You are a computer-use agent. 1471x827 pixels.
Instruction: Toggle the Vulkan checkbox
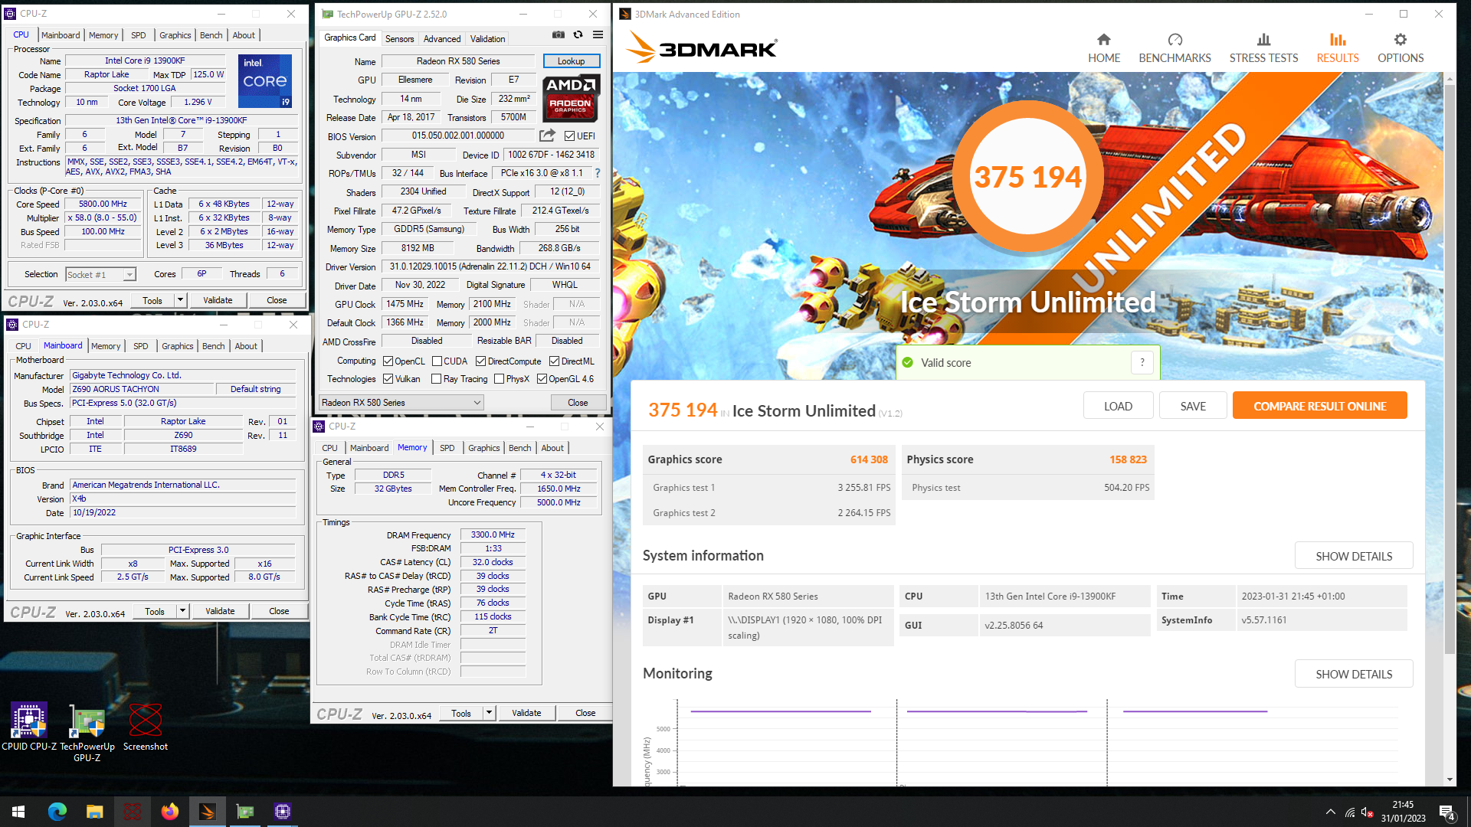tap(388, 379)
